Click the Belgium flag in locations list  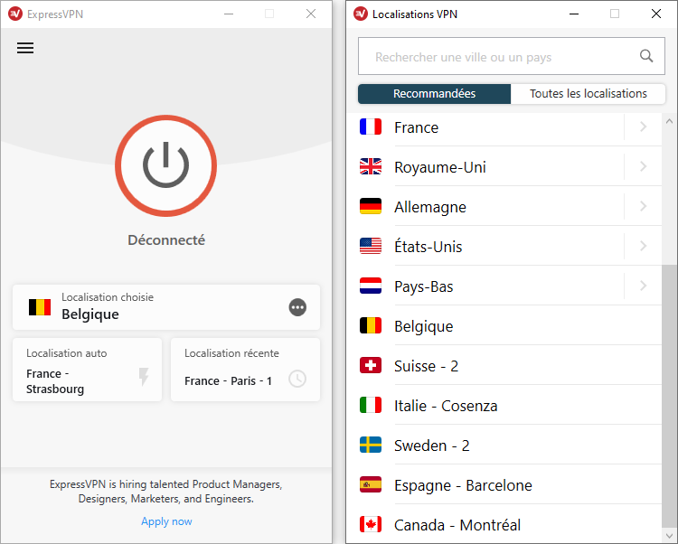point(371,326)
